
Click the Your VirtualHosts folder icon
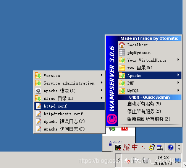tap(122, 60)
